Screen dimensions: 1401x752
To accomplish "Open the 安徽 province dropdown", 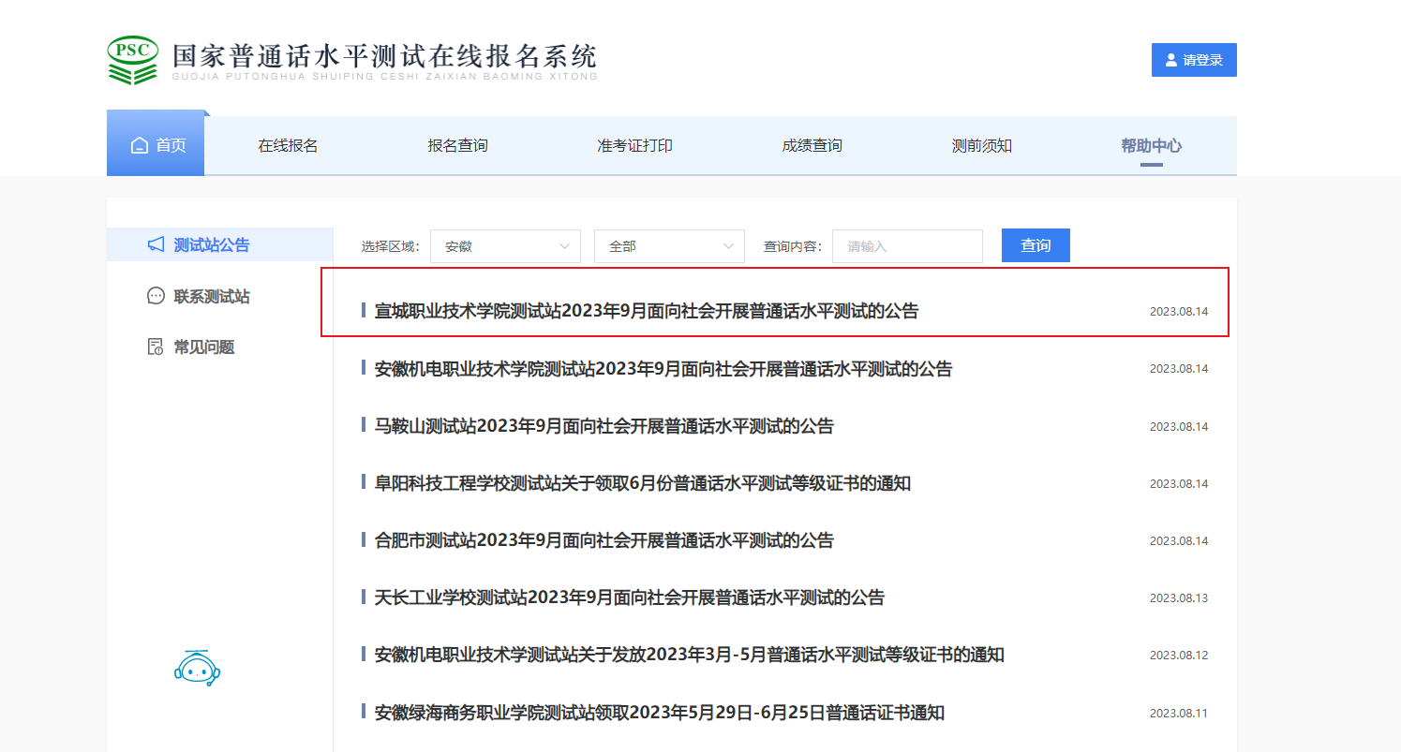I will pos(506,246).
